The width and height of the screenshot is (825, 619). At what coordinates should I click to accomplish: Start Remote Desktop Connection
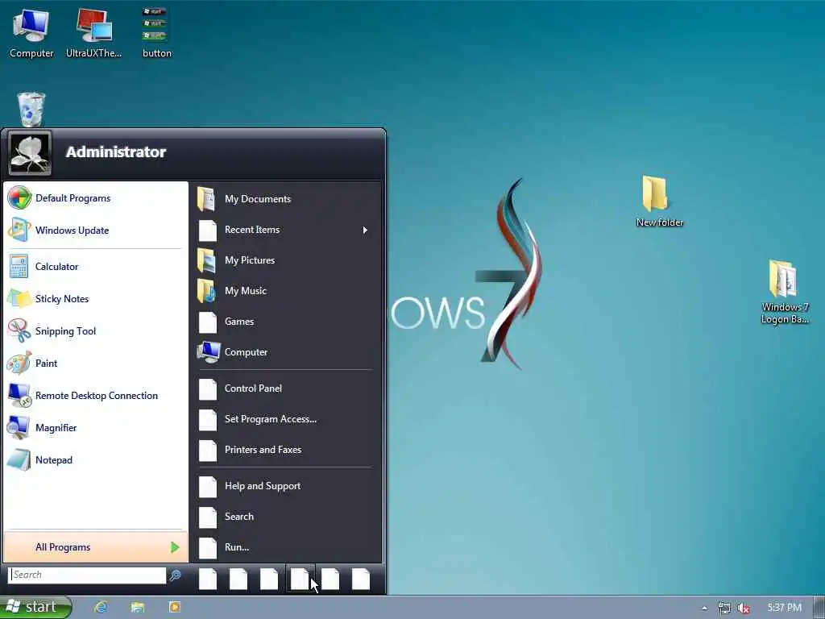coord(95,396)
